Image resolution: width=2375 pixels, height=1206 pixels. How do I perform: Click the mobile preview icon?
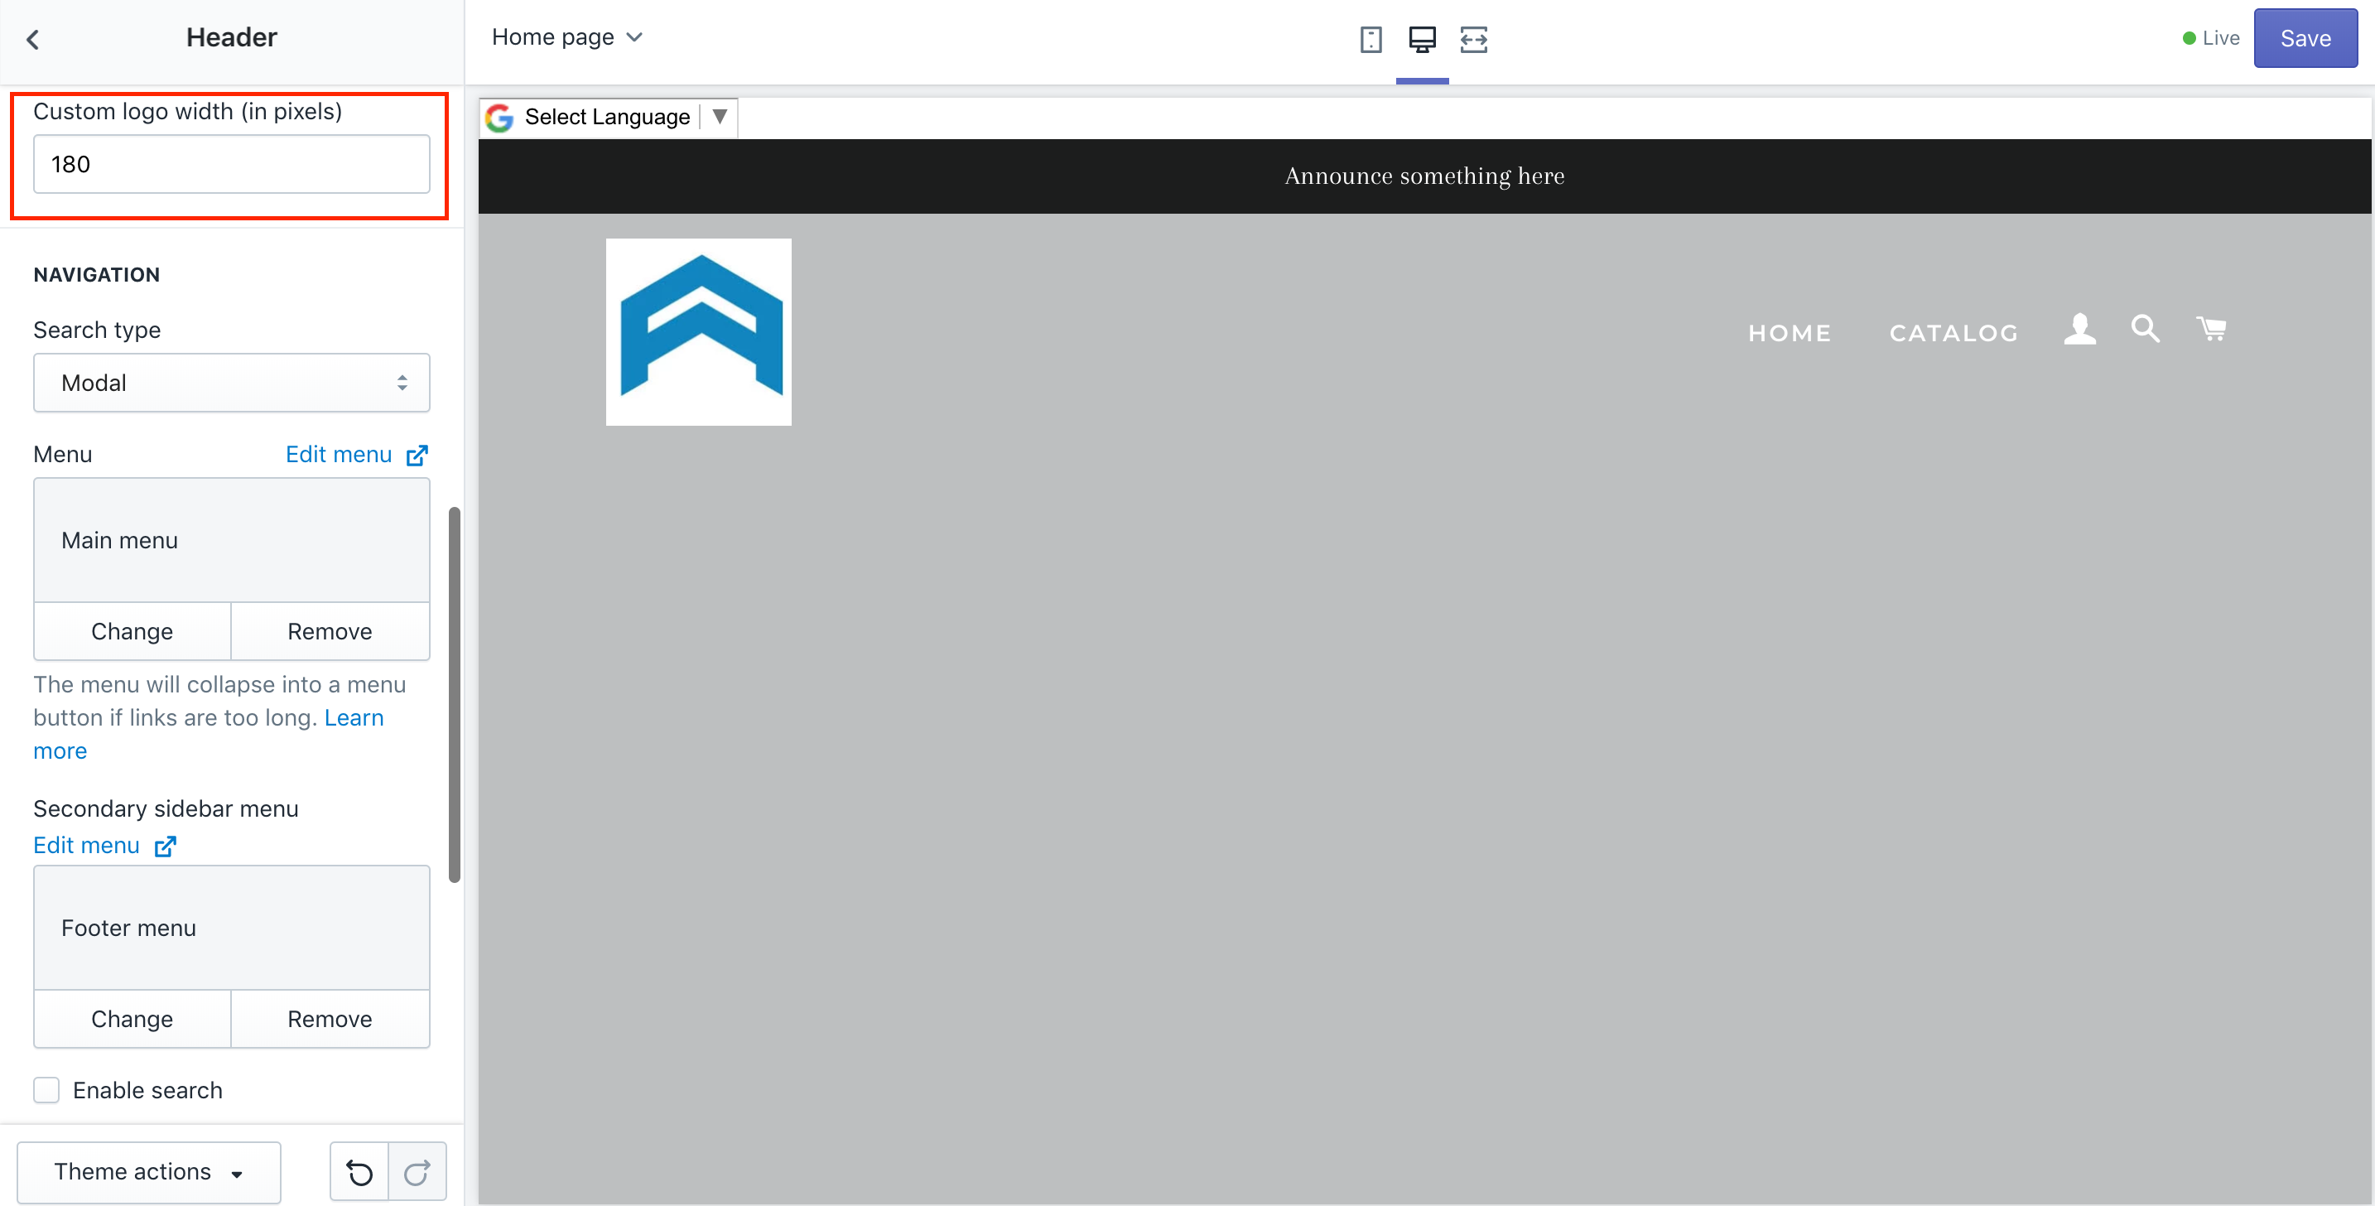1371,37
